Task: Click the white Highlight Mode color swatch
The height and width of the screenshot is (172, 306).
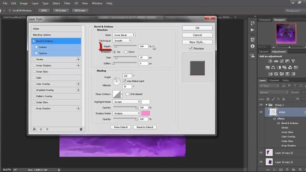Action: click(x=145, y=102)
